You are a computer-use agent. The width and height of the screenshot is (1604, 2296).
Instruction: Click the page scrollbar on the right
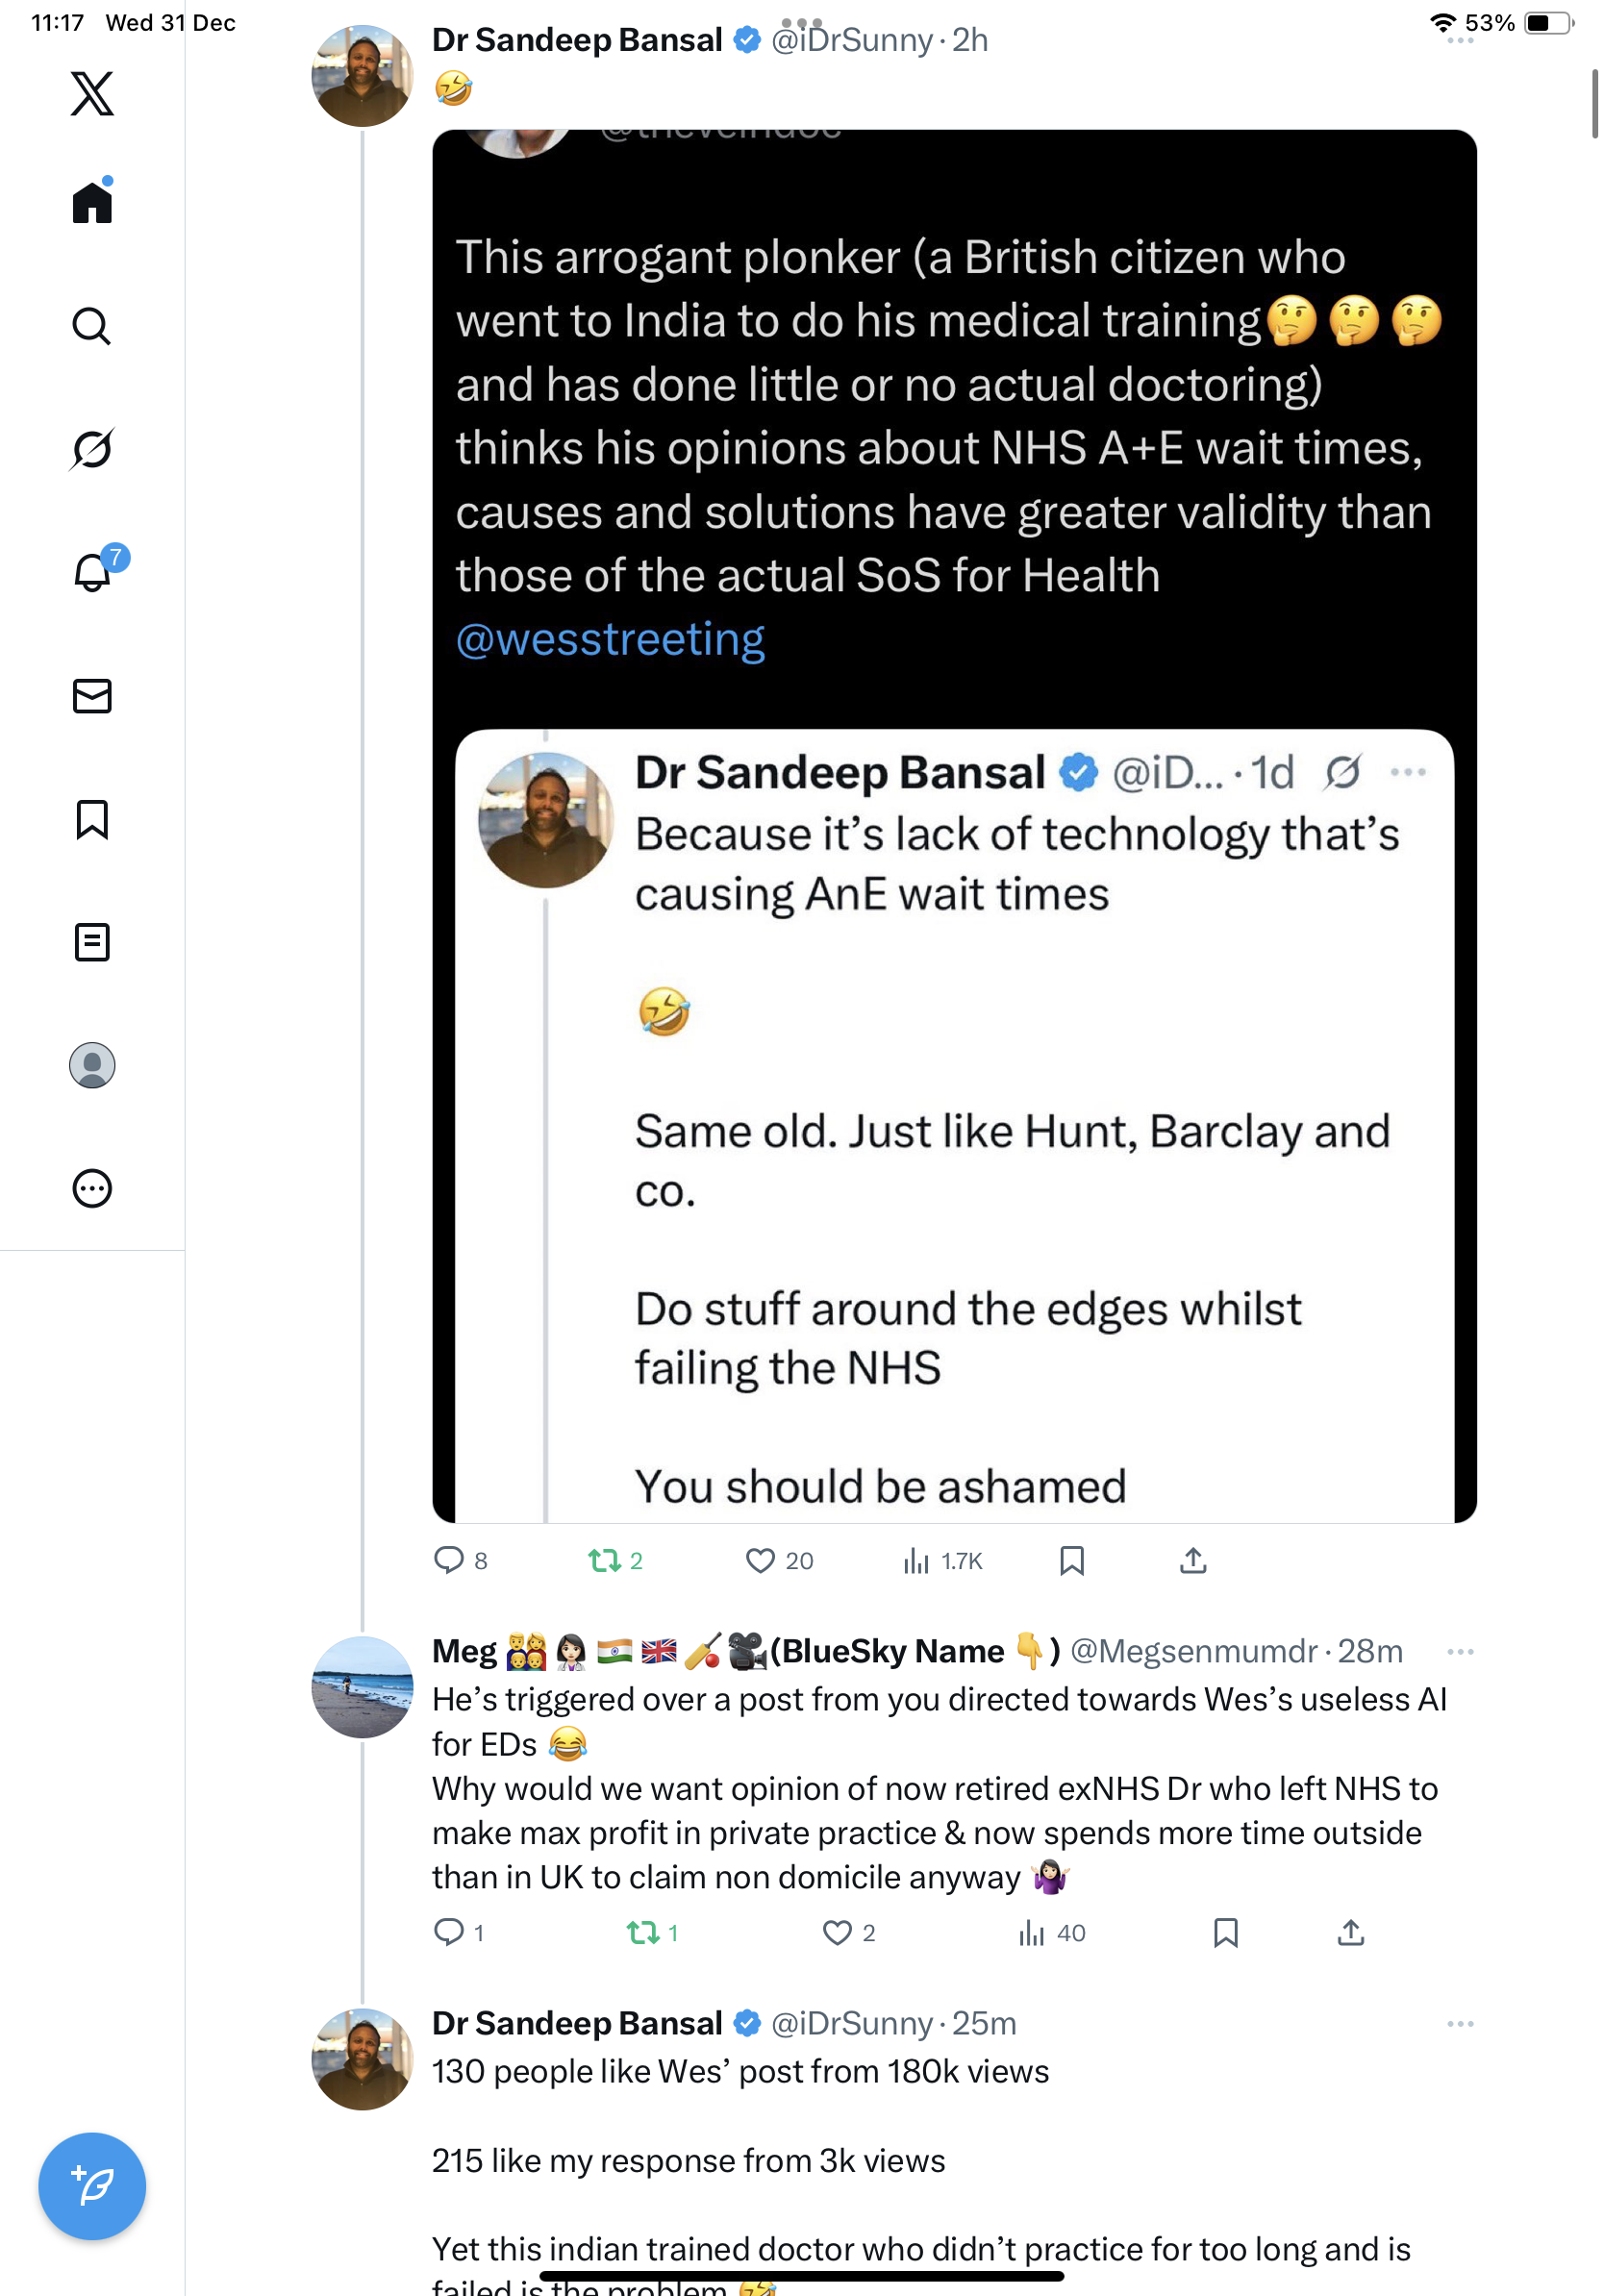click(x=1594, y=104)
